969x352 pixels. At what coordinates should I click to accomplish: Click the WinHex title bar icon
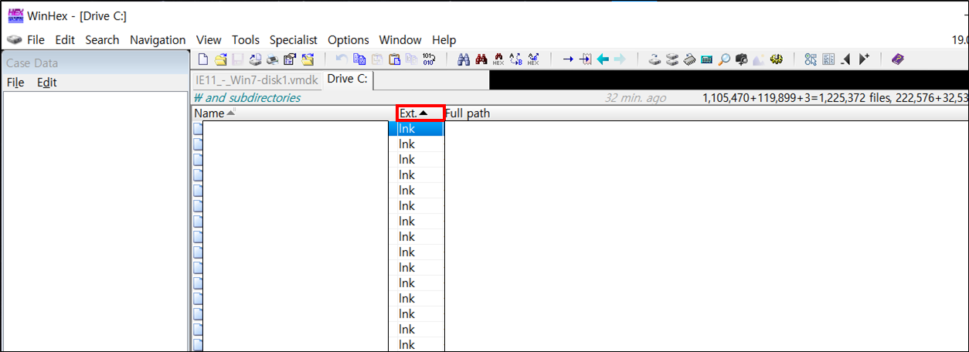pos(15,15)
